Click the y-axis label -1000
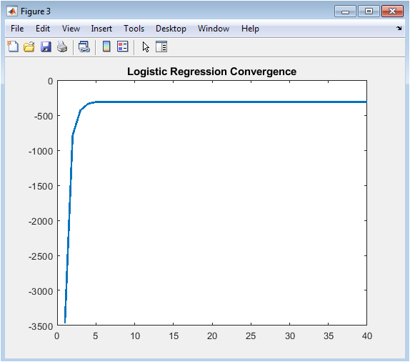 point(41,151)
